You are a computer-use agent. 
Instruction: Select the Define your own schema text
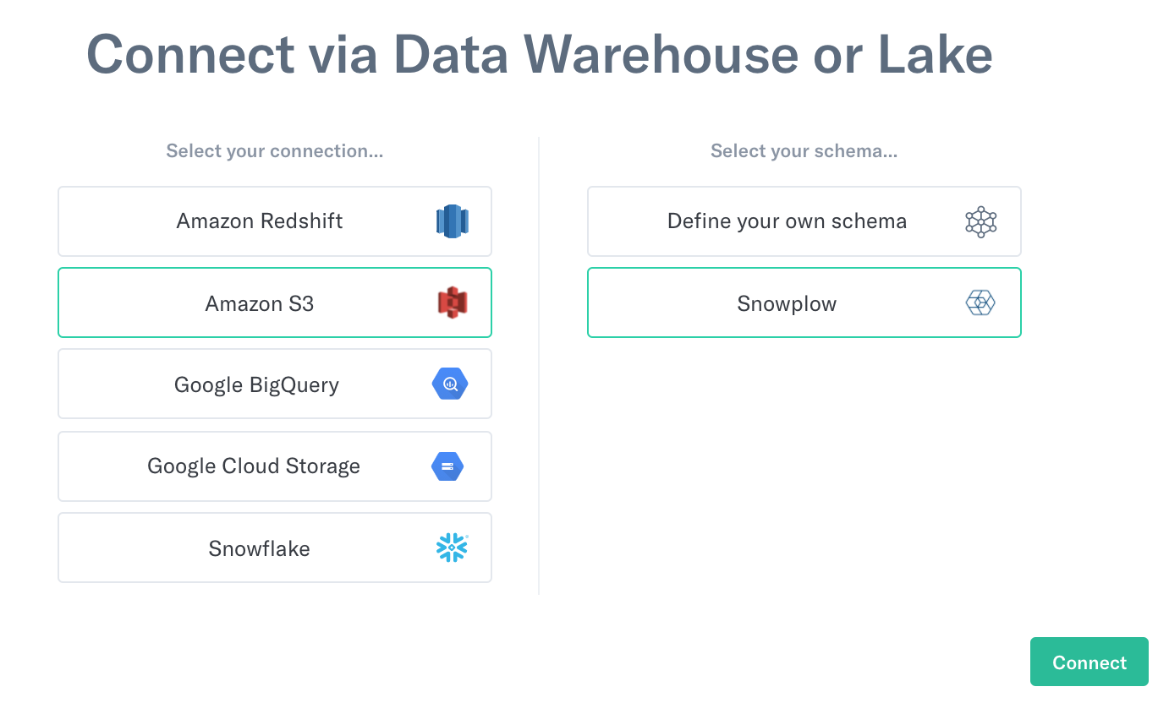coord(787,221)
